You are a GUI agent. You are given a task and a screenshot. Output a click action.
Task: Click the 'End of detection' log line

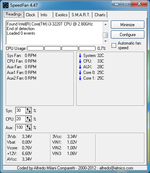[20, 29]
